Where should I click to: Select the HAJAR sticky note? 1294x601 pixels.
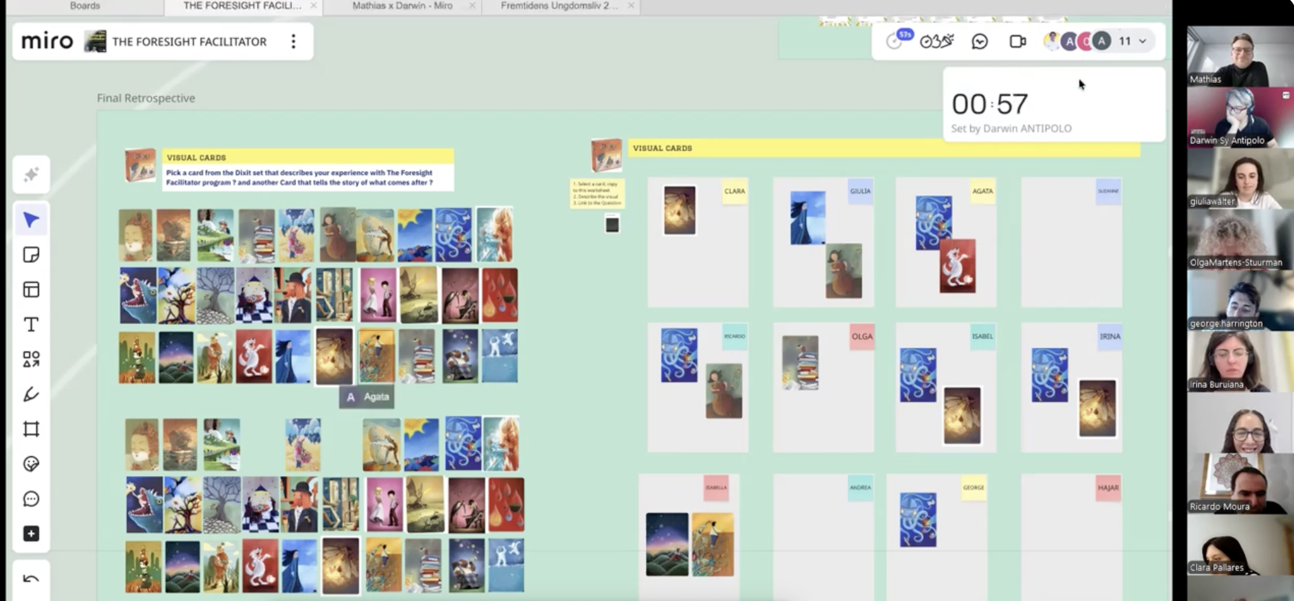(1108, 488)
